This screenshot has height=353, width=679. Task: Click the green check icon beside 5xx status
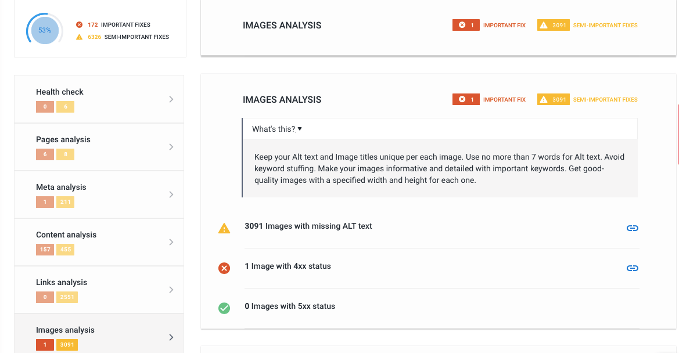pos(224,308)
